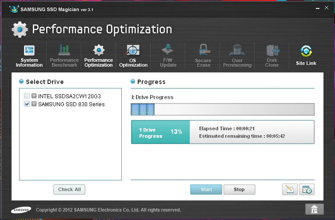Viewport: 335px width, 220px height.
Task: Go to OS Optimization
Action: coord(133,56)
